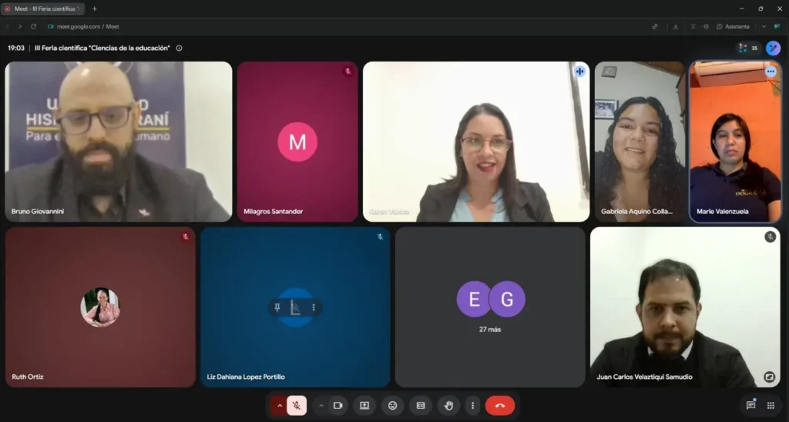Open more options in the call toolbar

point(472,405)
